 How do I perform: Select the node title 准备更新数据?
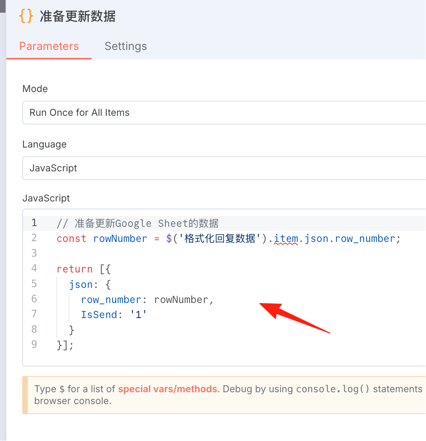pos(78,16)
